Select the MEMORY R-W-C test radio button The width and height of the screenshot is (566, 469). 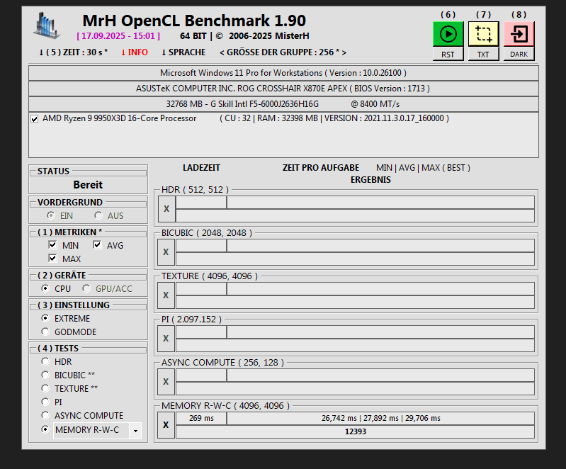pyautogui.click(x=45, y=429)
